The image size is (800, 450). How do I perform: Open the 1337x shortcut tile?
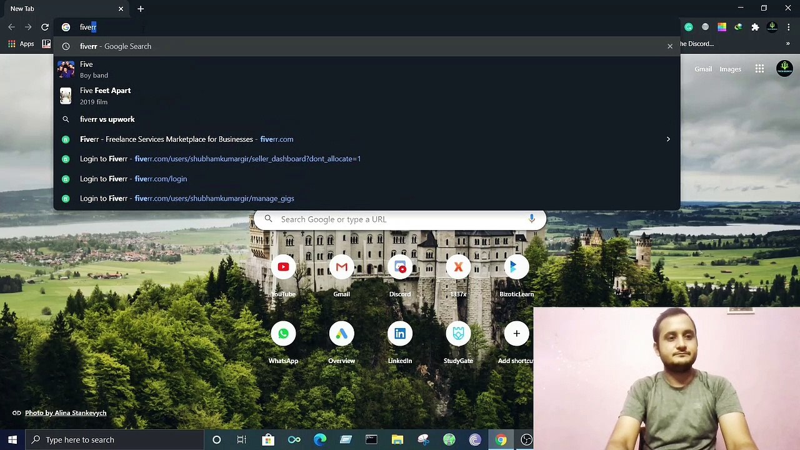coord(458,276)
